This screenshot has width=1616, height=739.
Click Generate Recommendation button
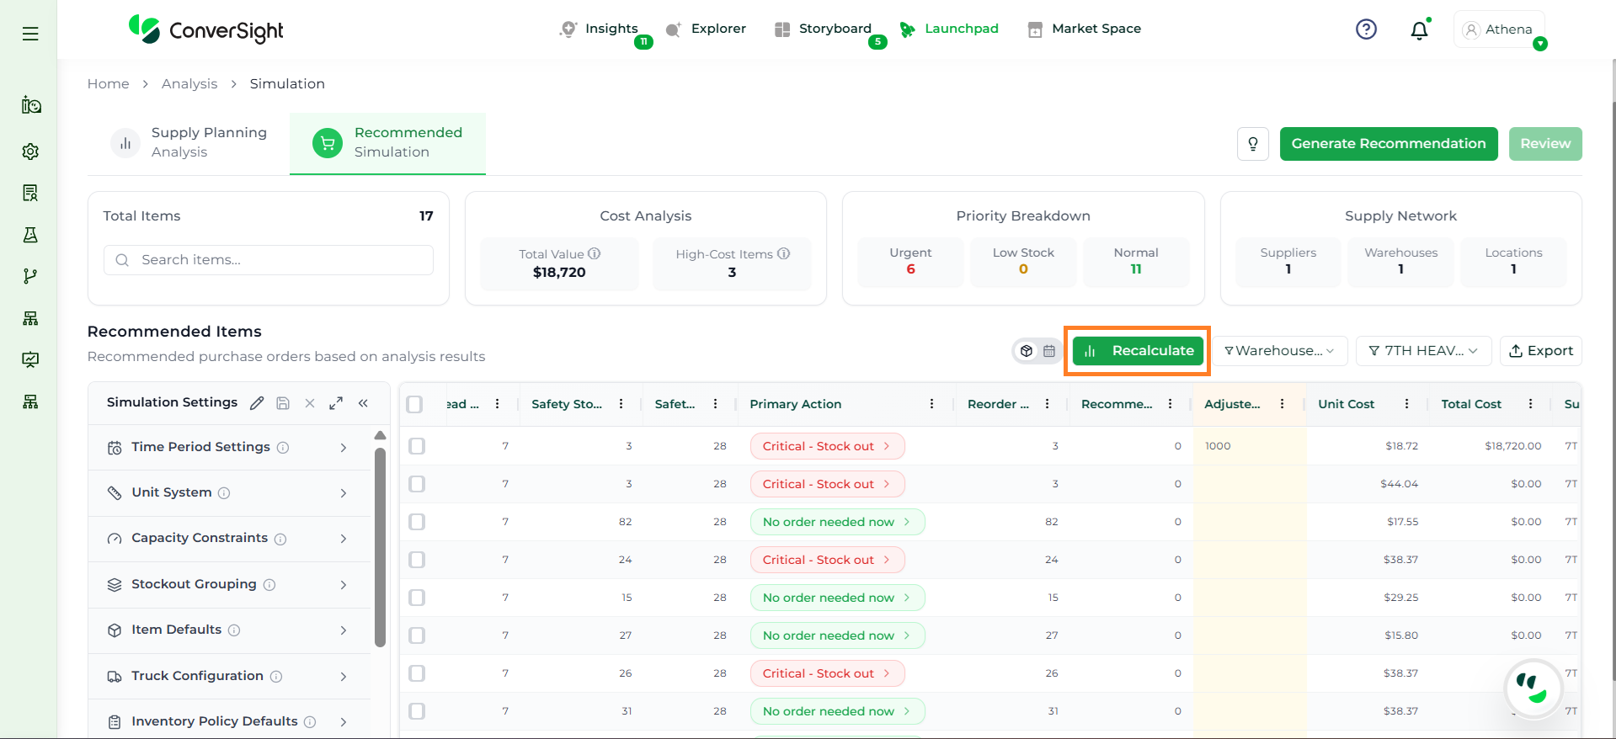(x=1388, y=144)
